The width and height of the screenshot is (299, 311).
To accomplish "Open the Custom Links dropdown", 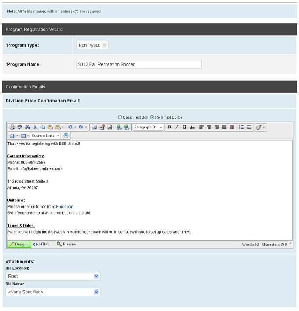I will pos(45,135).
